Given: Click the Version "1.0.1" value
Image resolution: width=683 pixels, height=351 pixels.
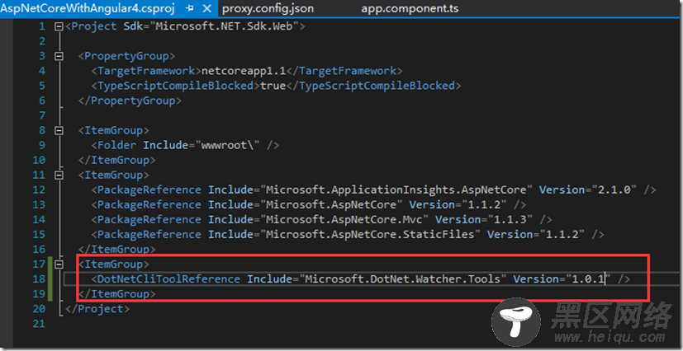Looking at the screenshot, I should (587, 278).
